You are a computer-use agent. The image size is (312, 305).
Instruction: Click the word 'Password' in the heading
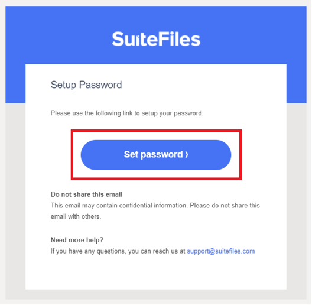tap(100, 85)
